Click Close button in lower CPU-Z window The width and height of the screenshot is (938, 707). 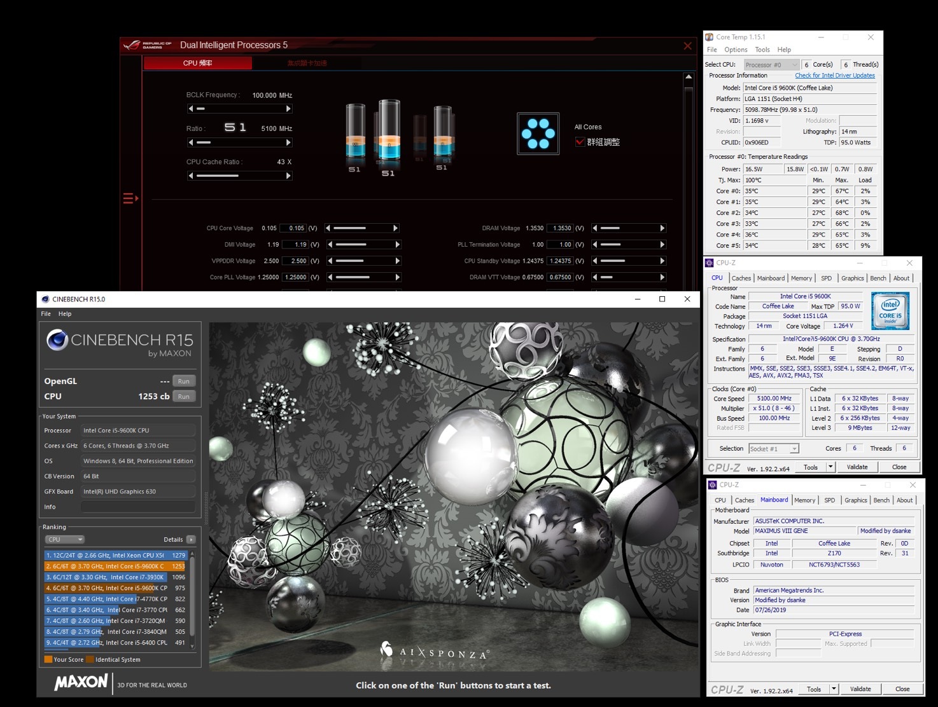pos(902,689)
